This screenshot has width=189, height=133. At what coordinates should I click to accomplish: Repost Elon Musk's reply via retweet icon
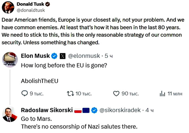click(x=71, y=94)
